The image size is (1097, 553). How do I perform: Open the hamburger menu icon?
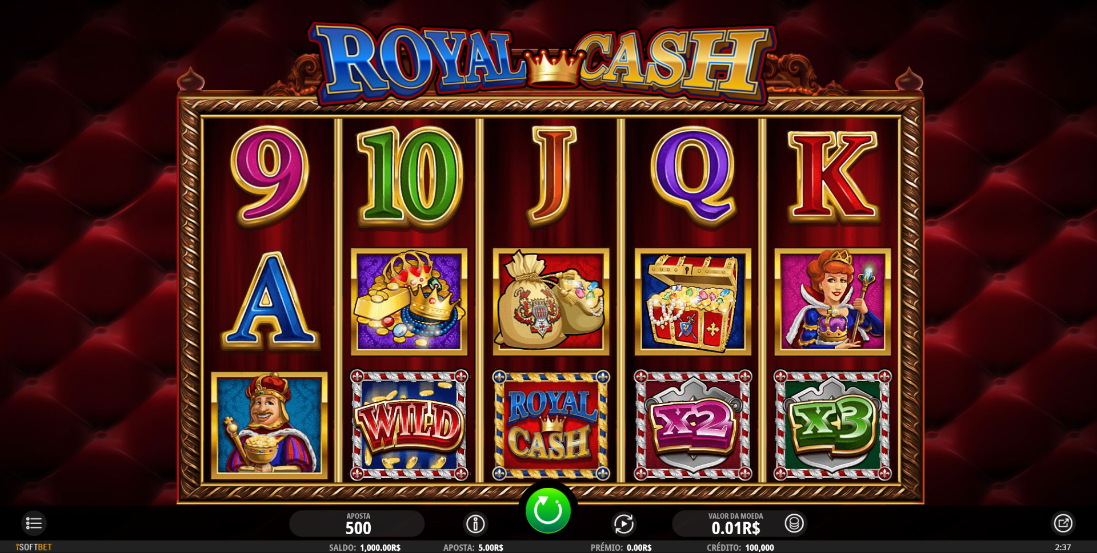tap(34, 523)
